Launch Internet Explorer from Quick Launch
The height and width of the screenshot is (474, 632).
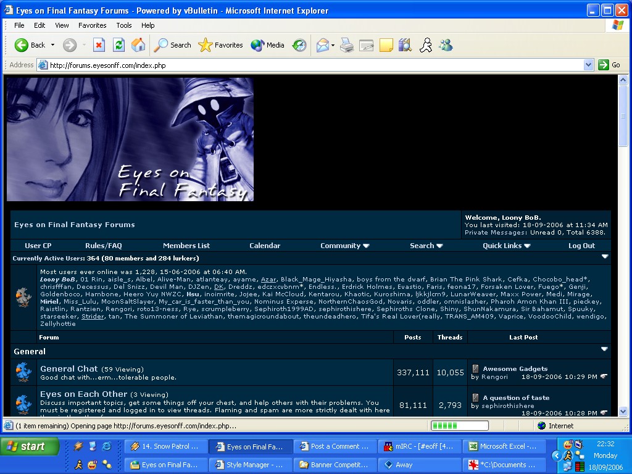[106, 446]
